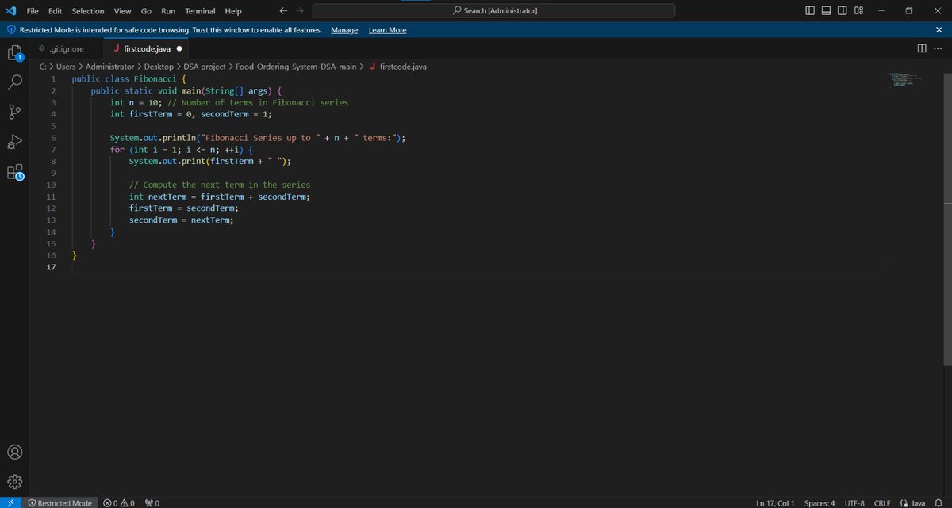Click the VS Code logo icon in the title bar

coord(10,10)
